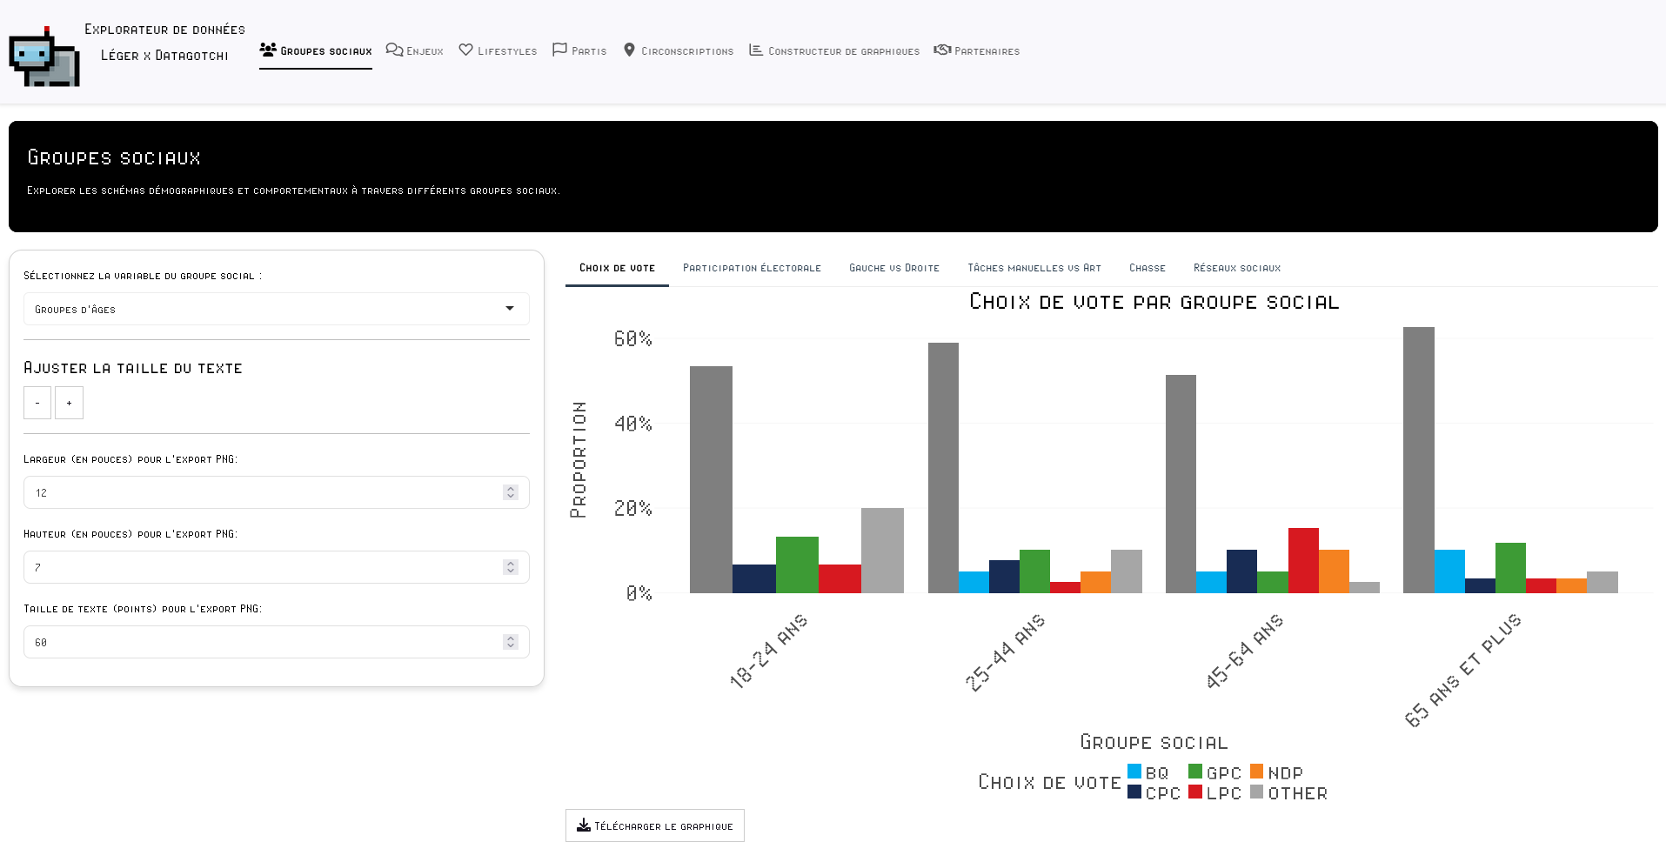Open the Gauche vs Droite tab
This screenshot has height=862, width=1666.
click(894, 268)
